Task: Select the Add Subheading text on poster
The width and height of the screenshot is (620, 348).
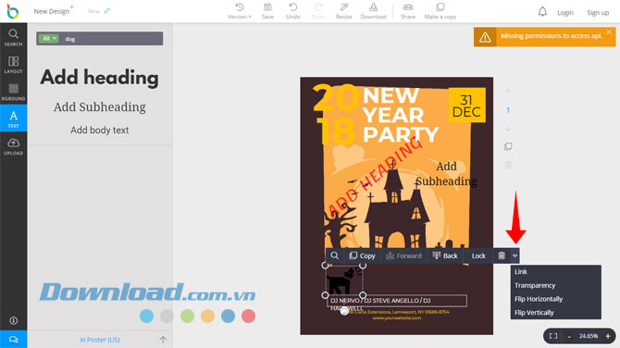Action: pyautogui.click(x=446, y=174)
